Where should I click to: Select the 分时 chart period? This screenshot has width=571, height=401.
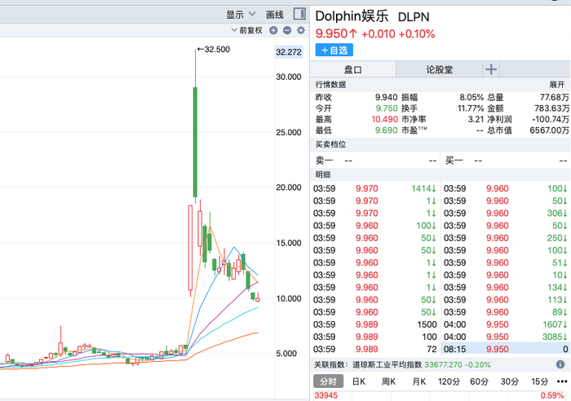[x=328, y=381]
